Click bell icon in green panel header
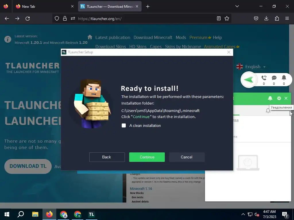294x220 pixels. pyautogui.click(x=270, y=98)
